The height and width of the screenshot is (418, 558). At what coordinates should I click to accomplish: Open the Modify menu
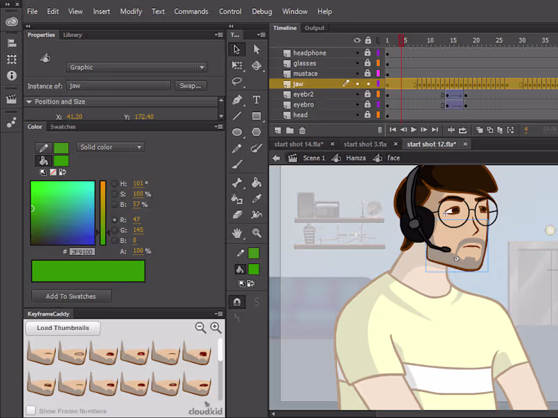131,11
